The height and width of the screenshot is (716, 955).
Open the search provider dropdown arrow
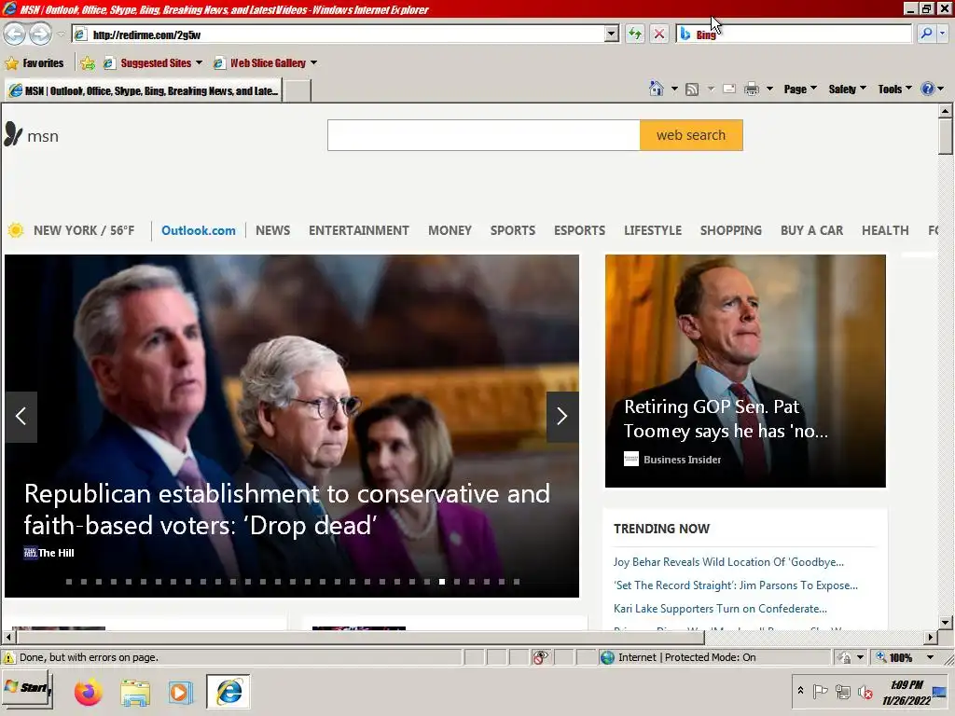point(942,34)
